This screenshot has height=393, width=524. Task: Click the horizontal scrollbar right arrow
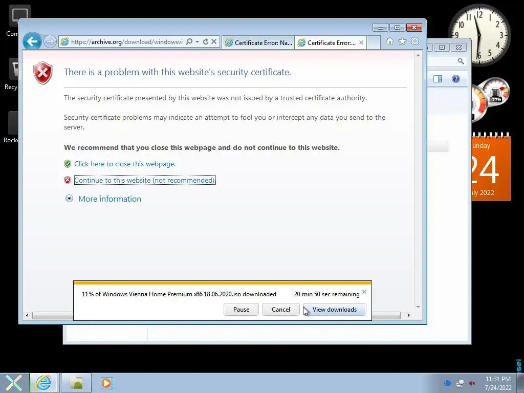pos(409,315)
